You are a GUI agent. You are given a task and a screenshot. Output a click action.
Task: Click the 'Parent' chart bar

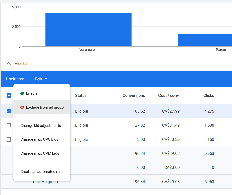pyautogui.click(x=205, y=40)
